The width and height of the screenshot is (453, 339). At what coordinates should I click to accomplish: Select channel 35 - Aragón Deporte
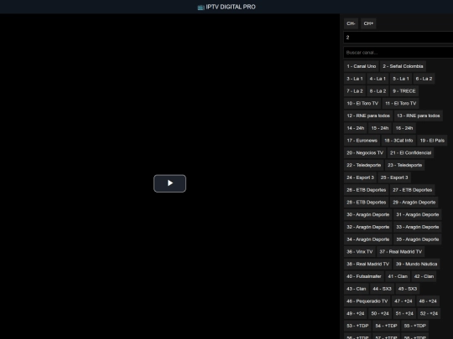(x=418, y=240)
